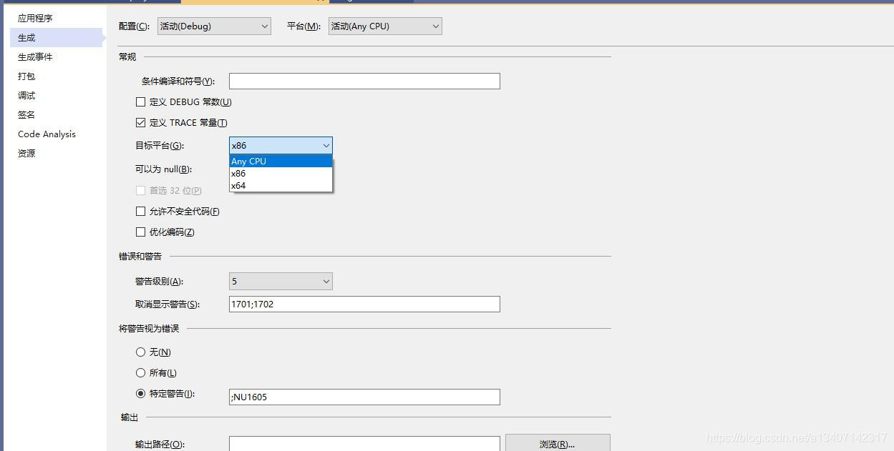894x451 pixels.
Task: Open the 签名 settings page
Action: tap(26, 114)
